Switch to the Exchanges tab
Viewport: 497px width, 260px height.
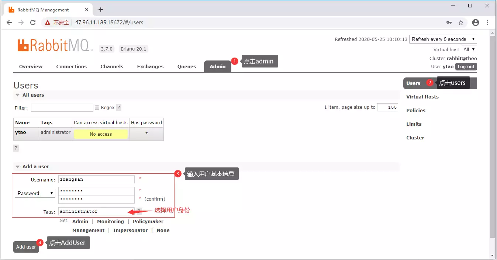point(150,66)
